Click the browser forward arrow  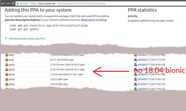point(8,3)
